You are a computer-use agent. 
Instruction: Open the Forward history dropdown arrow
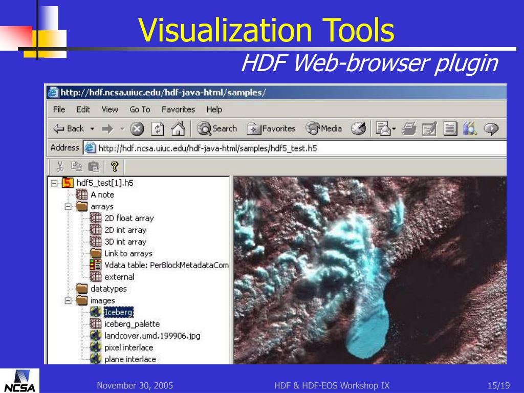pyautogui.click(x=122, y=128)
